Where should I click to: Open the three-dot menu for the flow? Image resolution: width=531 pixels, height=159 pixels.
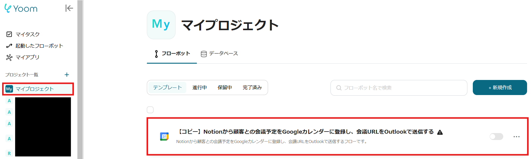[517, 137]
